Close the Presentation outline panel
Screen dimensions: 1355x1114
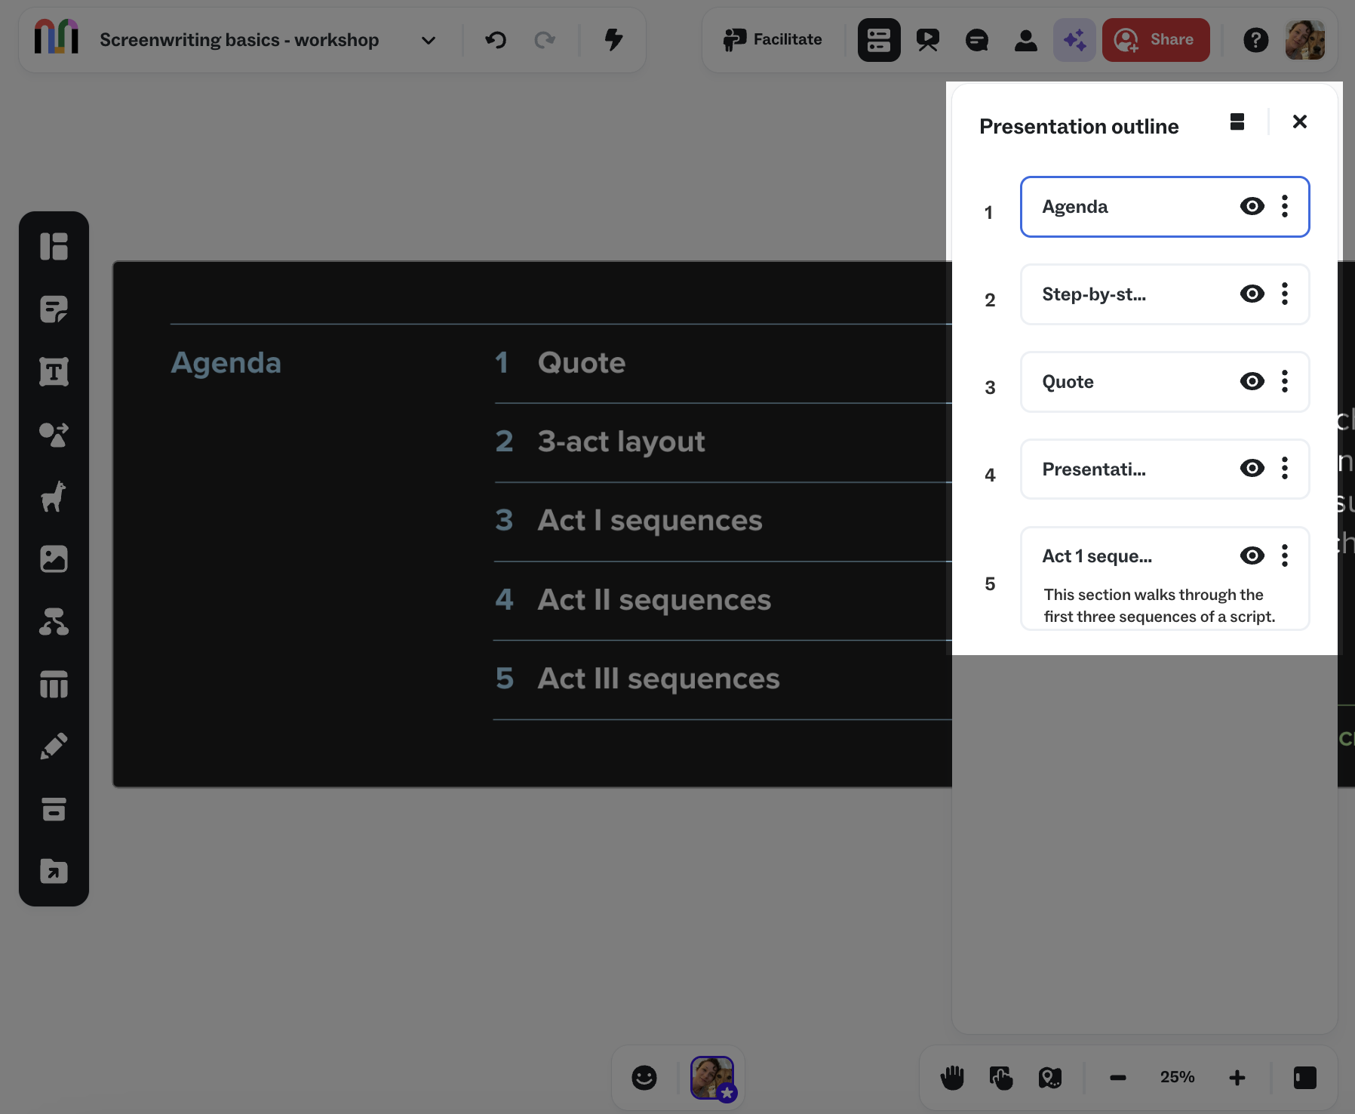point(1299,122)
